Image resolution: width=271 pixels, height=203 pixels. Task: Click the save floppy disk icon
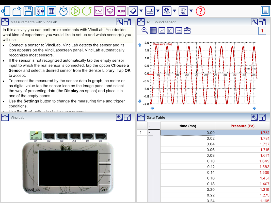pos(28,11)
